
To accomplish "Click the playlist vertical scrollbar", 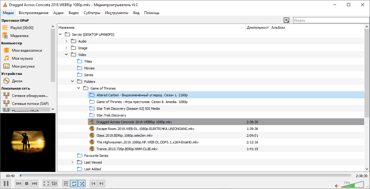I will pyautogui.click(x=367, y=73).
